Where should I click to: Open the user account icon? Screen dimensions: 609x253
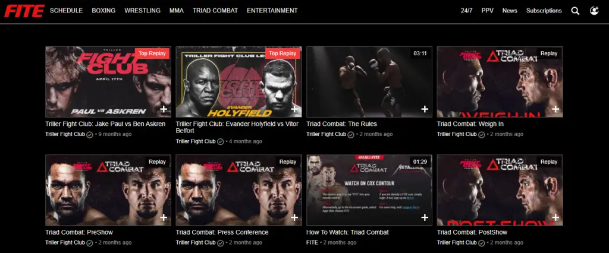594,11
